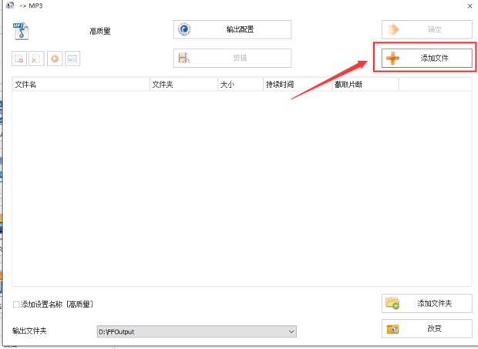This screenshot has width=478, height=349.
Task: Click the 截取片断 column header
Action: coord(364,85)
